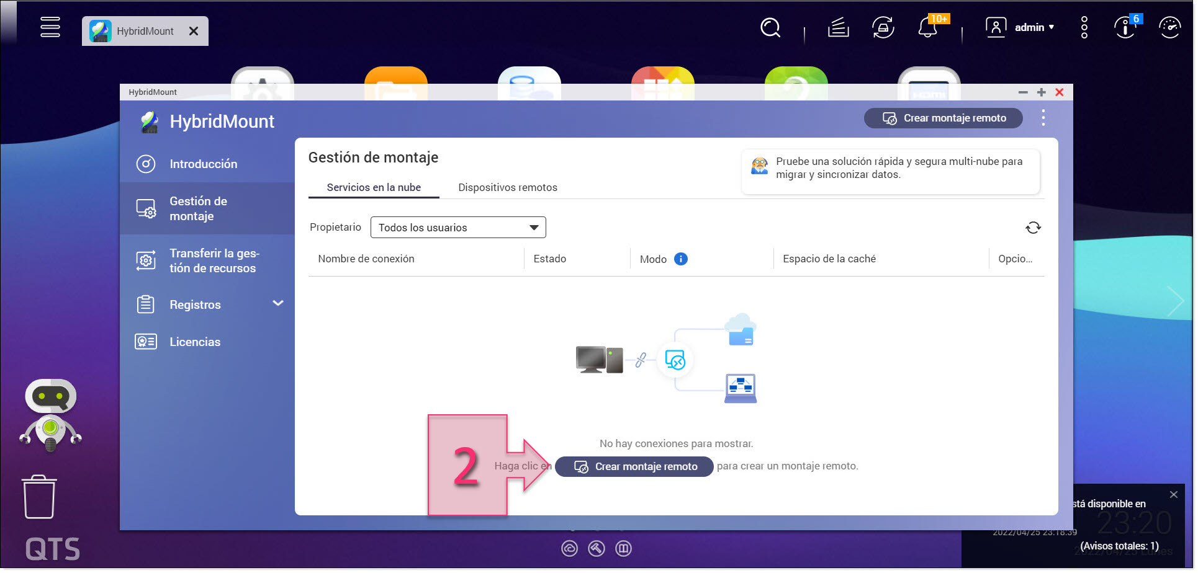Expand the Registros sidebar section
Screen dimensions: 1198x573
279,304
